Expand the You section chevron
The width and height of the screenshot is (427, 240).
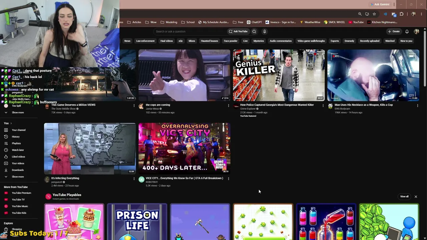click(11, 123)
